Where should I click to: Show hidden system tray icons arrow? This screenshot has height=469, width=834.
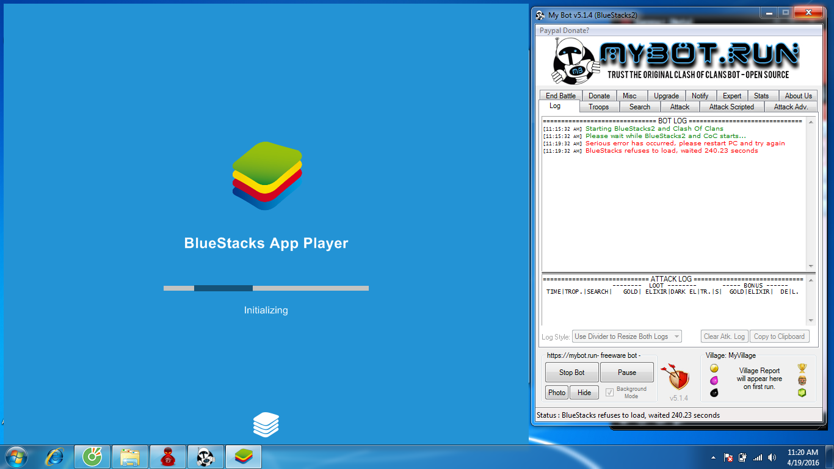[713, 457]
